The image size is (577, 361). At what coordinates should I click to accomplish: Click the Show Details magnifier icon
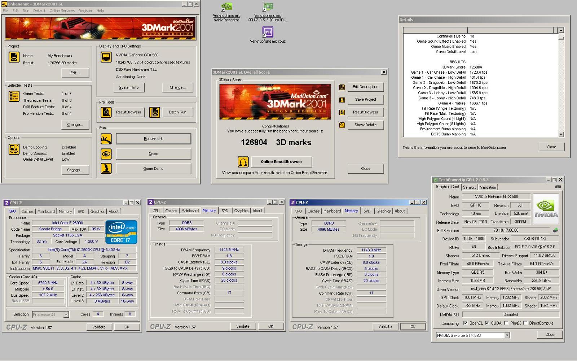[x=342, y=125]
